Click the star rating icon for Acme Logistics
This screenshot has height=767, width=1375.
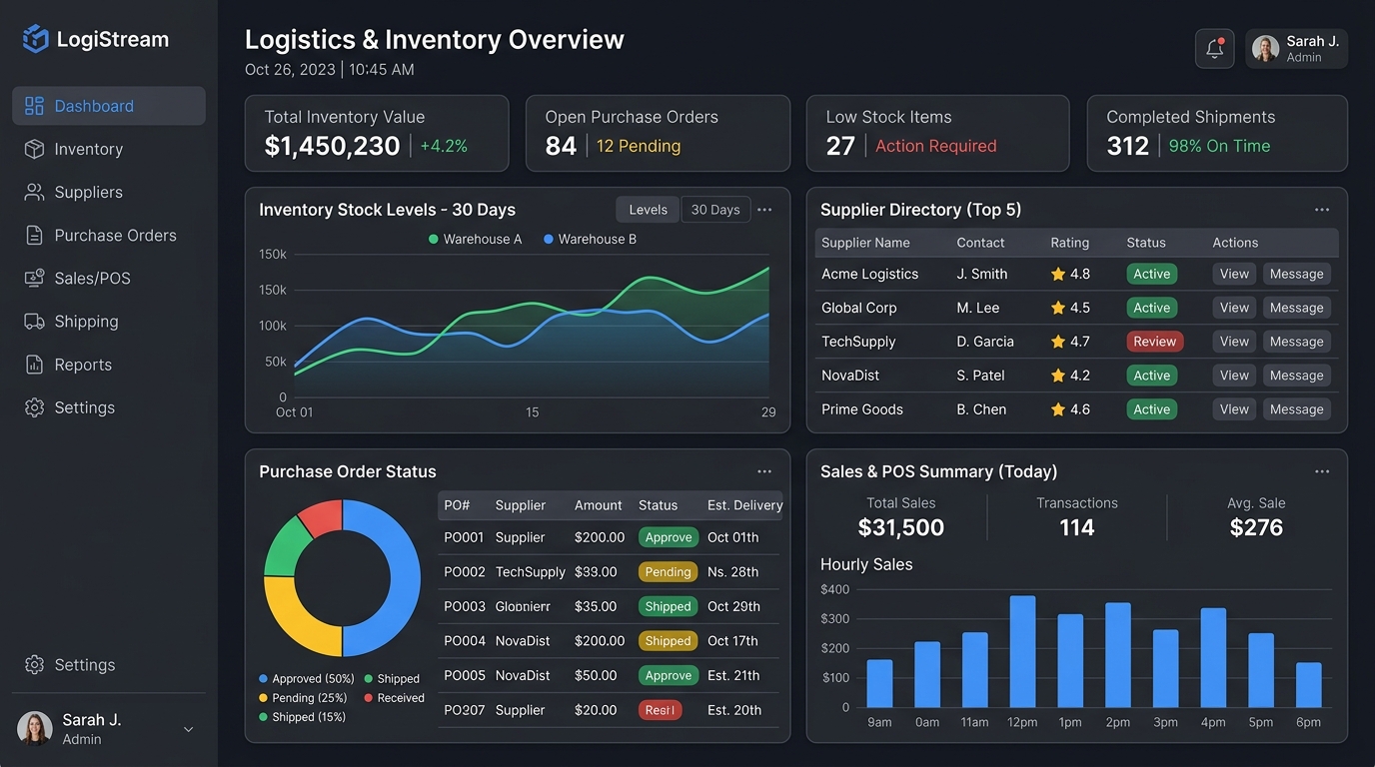pos(1057,274)
